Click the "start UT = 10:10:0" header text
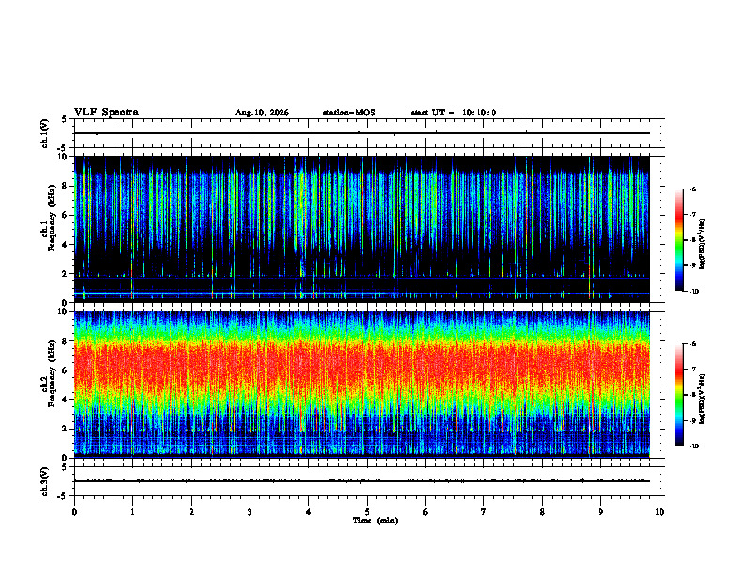 pos(453,113)
